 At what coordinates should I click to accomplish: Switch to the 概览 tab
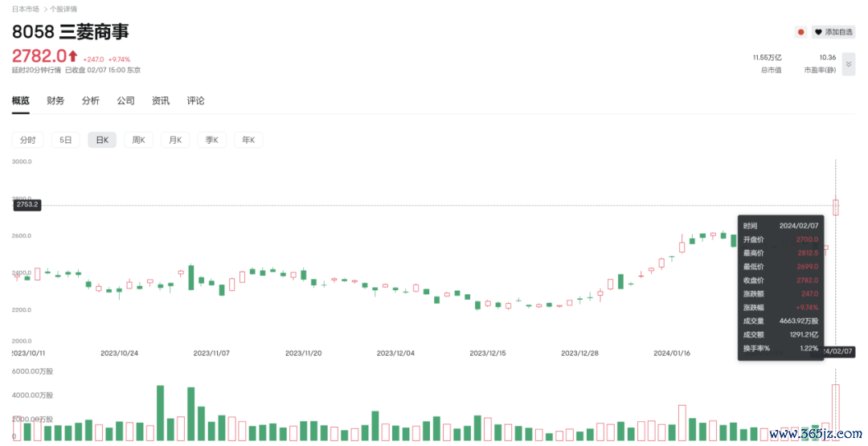[20, 100]
